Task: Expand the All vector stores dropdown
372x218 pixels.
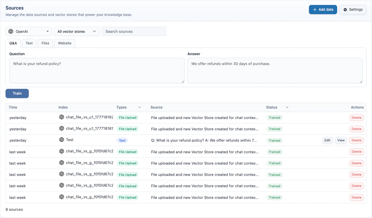Action: (x=76, y=31)
